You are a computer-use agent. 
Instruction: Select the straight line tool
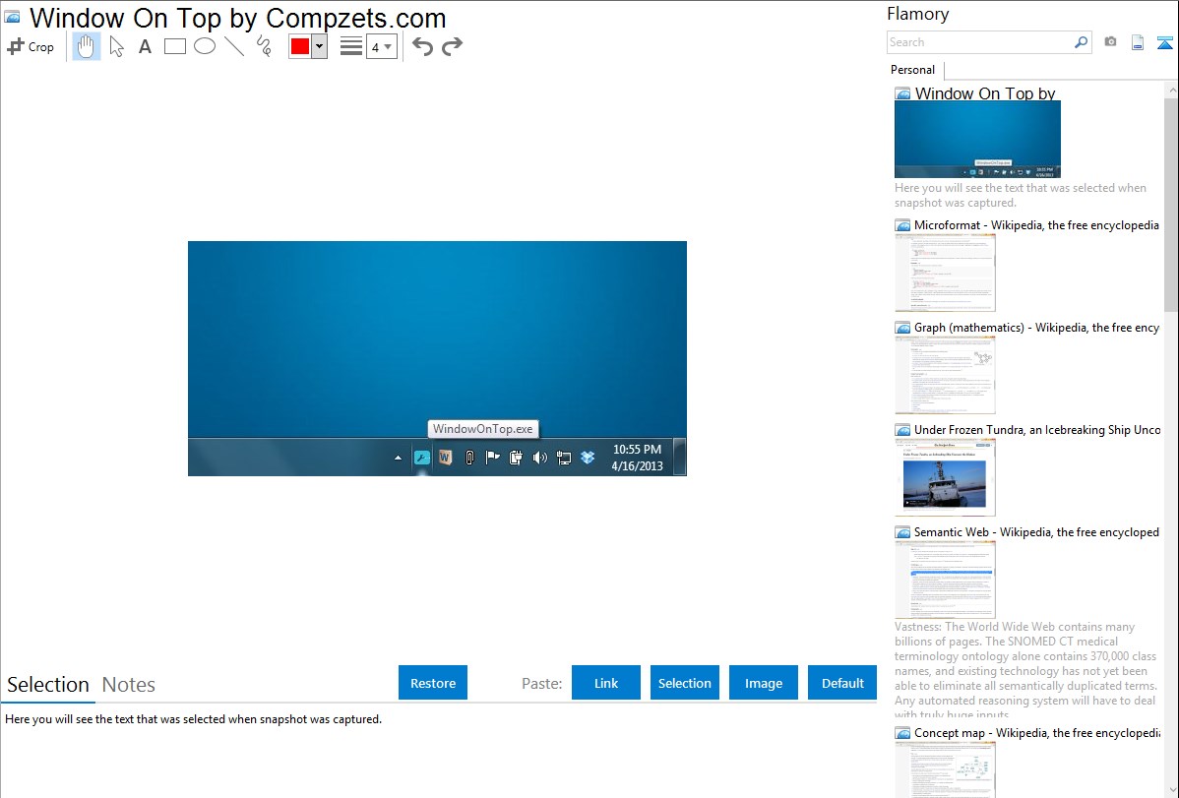[234, 46]
